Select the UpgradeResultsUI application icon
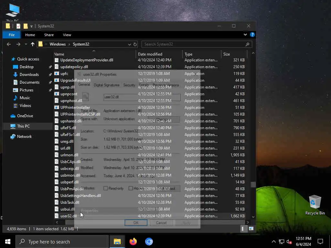331x248 pixels. pyautogui.click(x=57, y=80)
